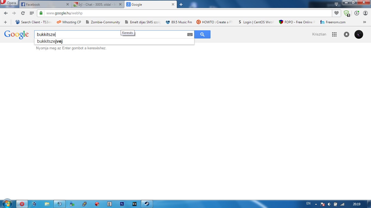
Task: Open Steam from the taskbar
Action: [147, 204]
